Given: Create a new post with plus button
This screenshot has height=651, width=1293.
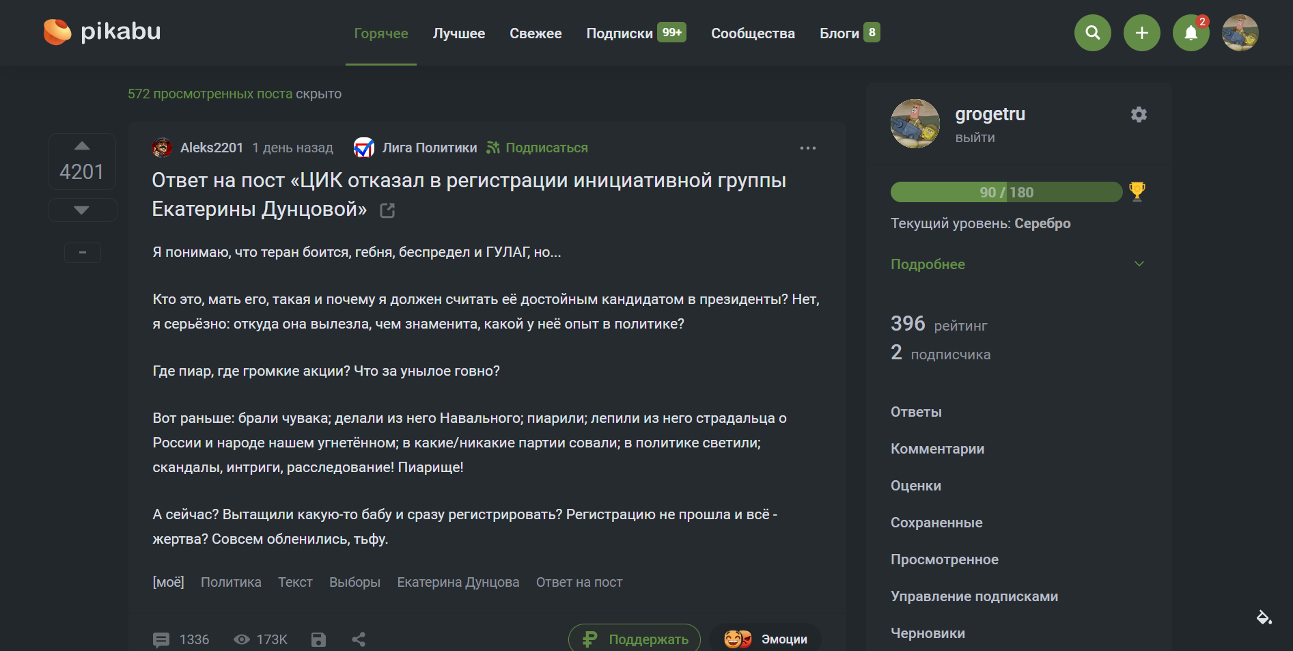Looking at the screenshot, I should click(x=1142, y=33).
